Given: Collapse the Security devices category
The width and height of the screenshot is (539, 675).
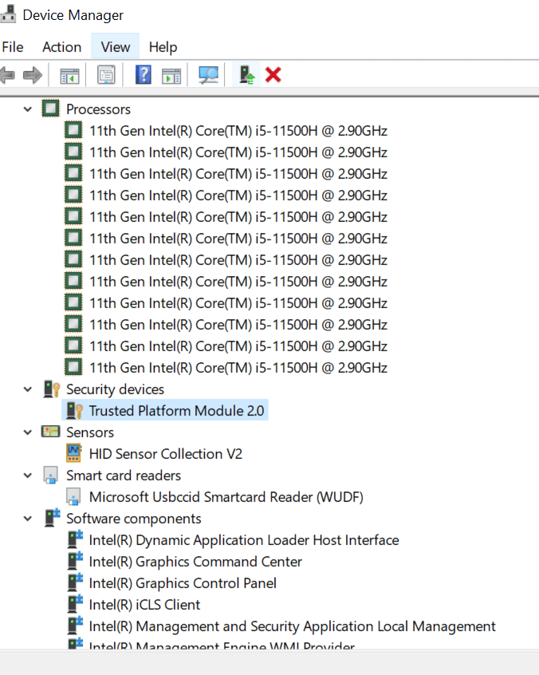Looking at the screenshot, I should tap(28, 389).
